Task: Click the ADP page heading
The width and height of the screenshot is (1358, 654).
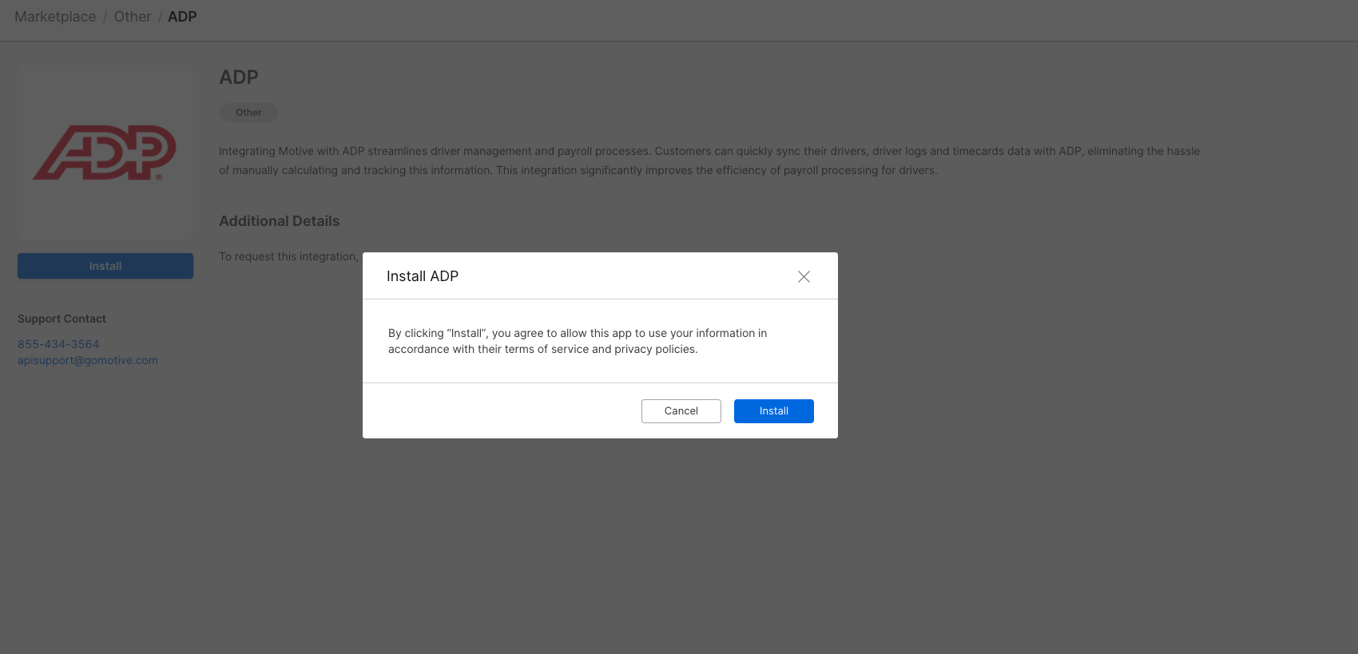Action: [x=239, y=77]
